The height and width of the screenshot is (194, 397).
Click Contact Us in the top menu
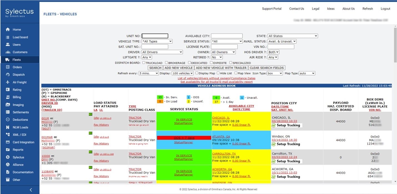click(x=297, y=9)
